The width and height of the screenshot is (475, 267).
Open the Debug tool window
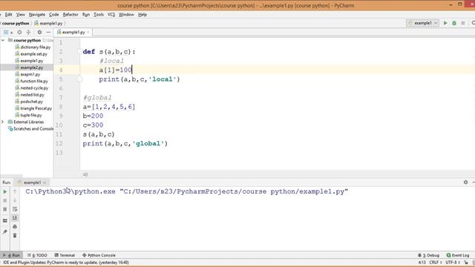click(428, 255)
